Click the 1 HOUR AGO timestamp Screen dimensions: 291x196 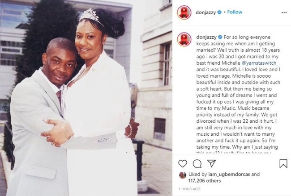(x=189, y=189)
